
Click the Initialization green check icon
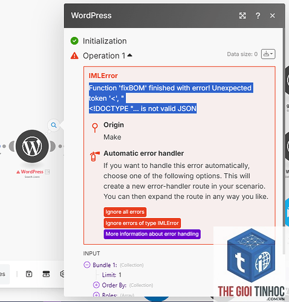point(74,41)
